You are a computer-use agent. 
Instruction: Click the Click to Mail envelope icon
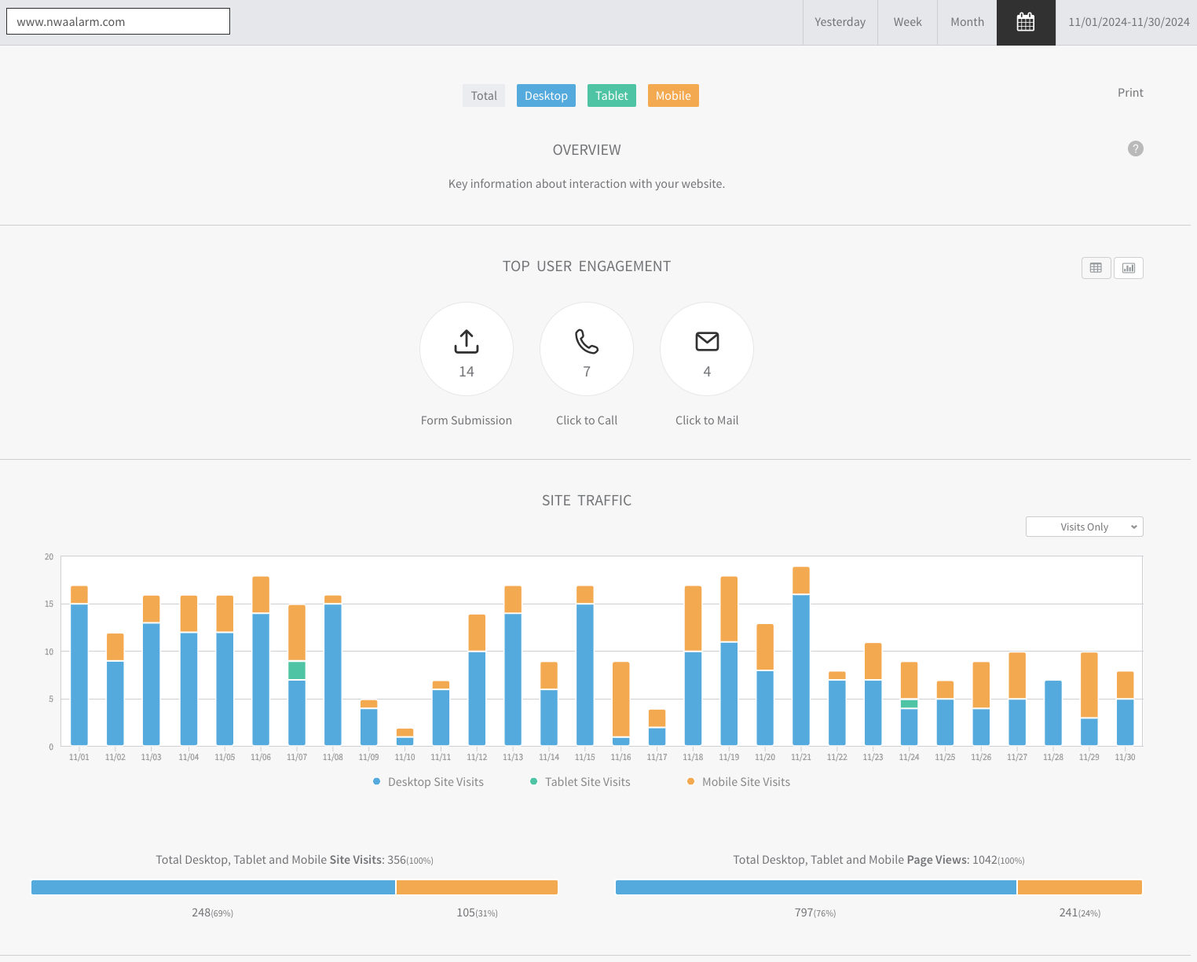[x=706, y=342]
